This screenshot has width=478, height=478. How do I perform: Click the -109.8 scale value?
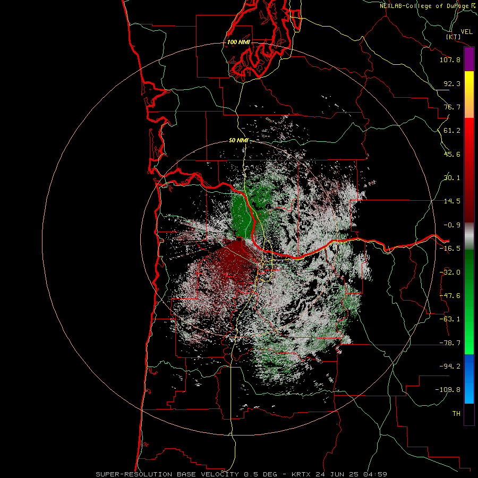pos(448,390)
